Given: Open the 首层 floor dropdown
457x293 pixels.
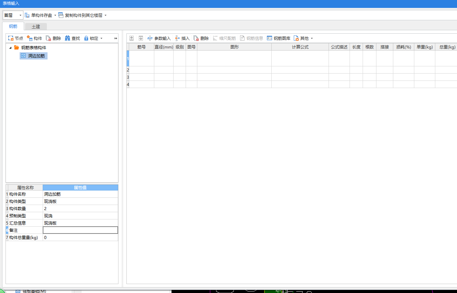Looking at the screenshot, I should (x=13, y=15).
